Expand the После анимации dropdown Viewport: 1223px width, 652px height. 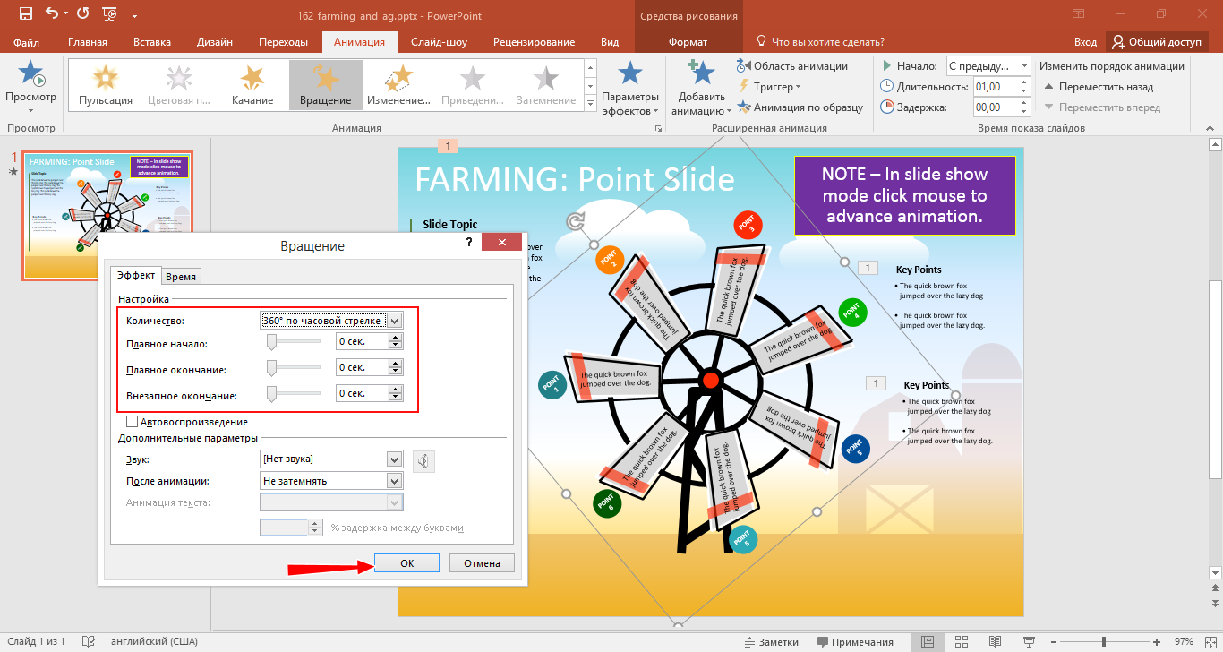pos(394,481)
